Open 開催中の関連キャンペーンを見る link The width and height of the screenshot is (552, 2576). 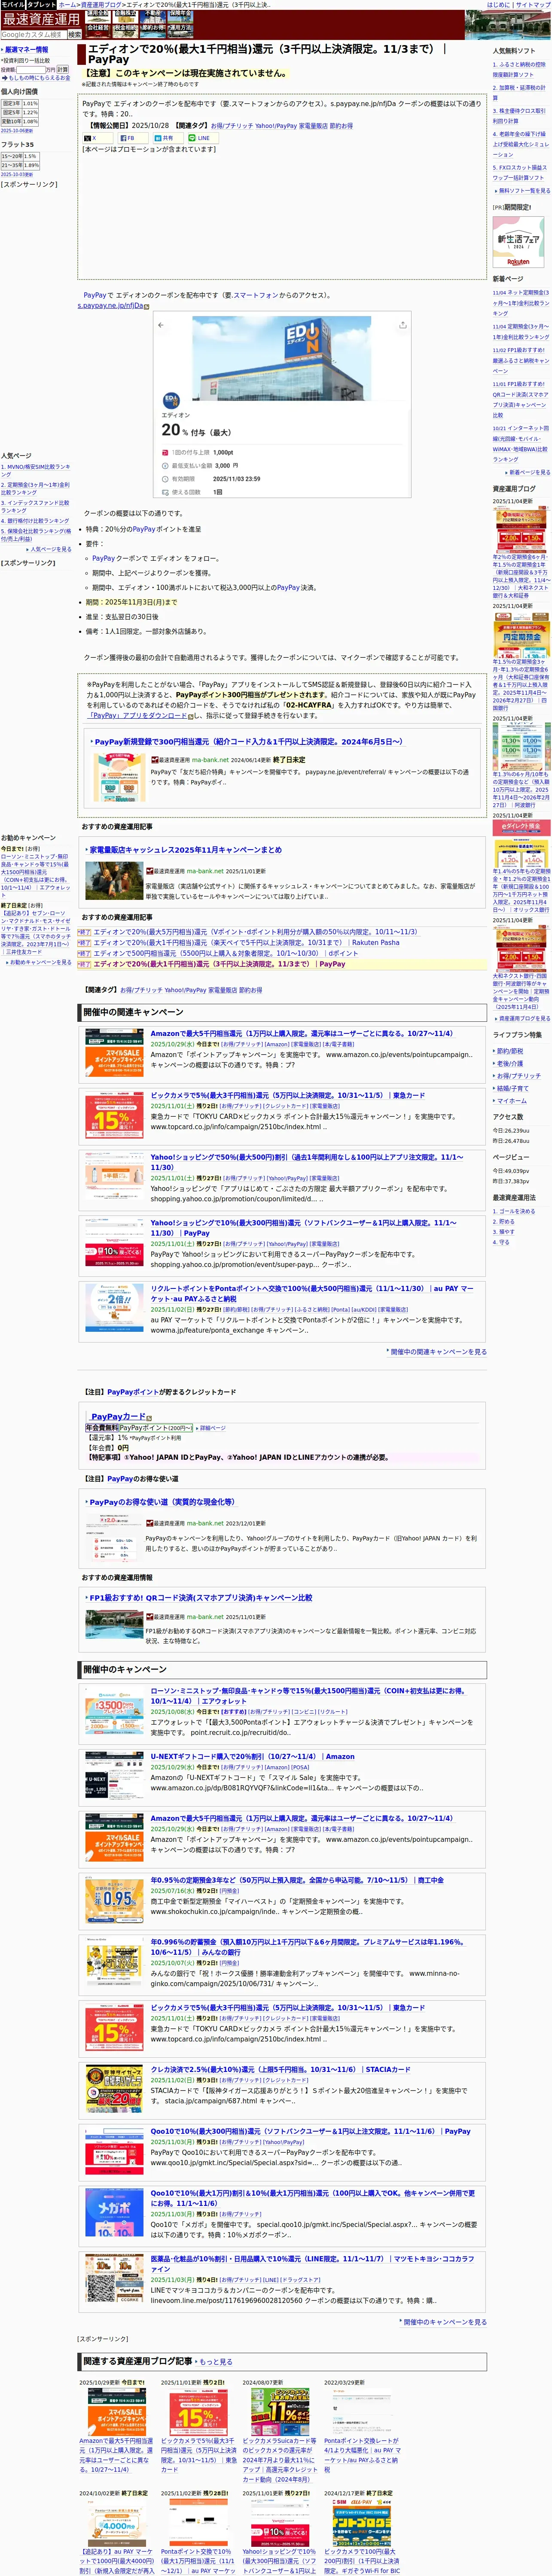(438, 1352)
